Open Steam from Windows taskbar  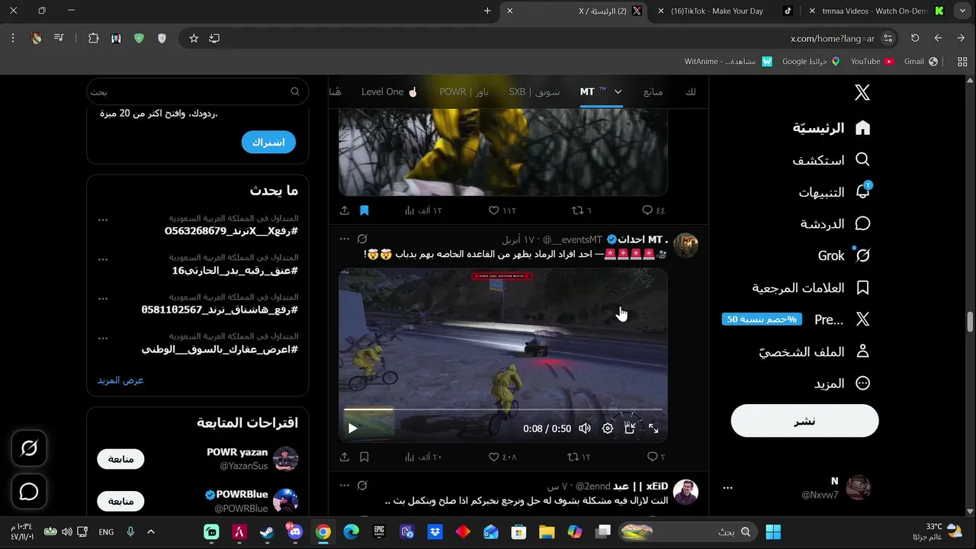pos(267,532)
